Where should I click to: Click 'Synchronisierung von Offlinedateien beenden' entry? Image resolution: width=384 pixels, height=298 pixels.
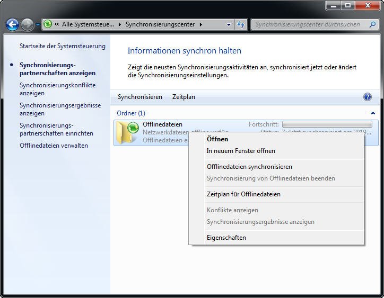point(276,178)
